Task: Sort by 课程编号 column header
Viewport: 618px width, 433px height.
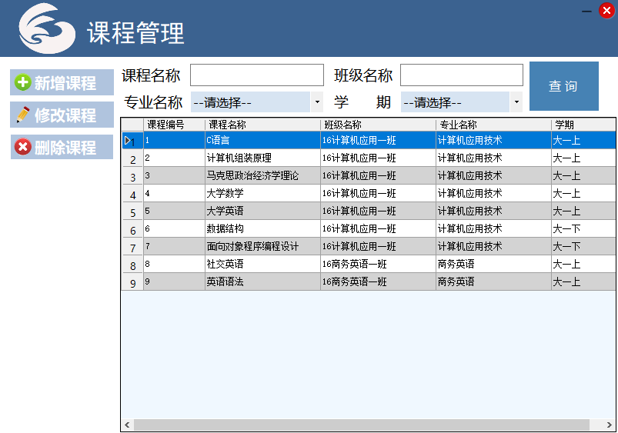Action: coord(174,125)
